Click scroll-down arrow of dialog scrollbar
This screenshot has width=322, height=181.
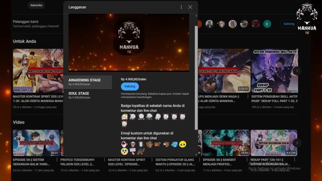196,155
